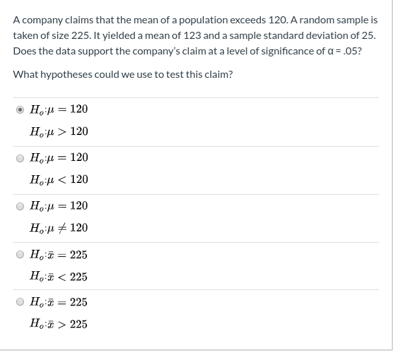
Task: Click the 'α = .05' significance value text
Action: (x=345, y=51)
